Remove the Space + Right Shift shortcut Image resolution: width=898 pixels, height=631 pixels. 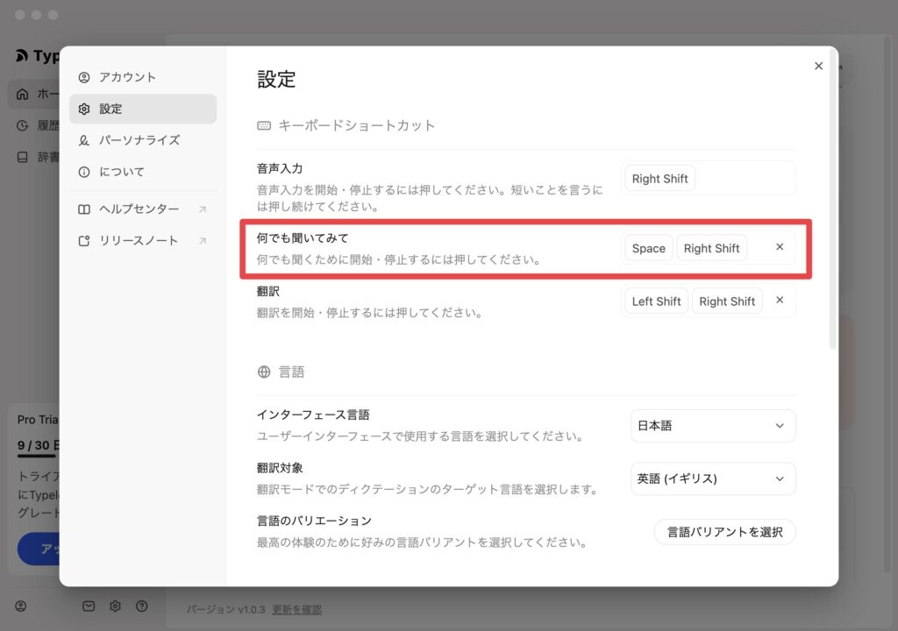[780, 247]
